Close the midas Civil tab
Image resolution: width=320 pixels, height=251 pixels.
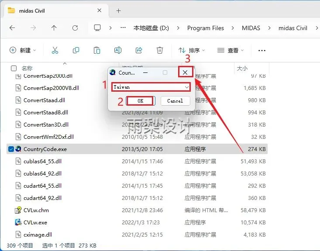tap(100, 10)
